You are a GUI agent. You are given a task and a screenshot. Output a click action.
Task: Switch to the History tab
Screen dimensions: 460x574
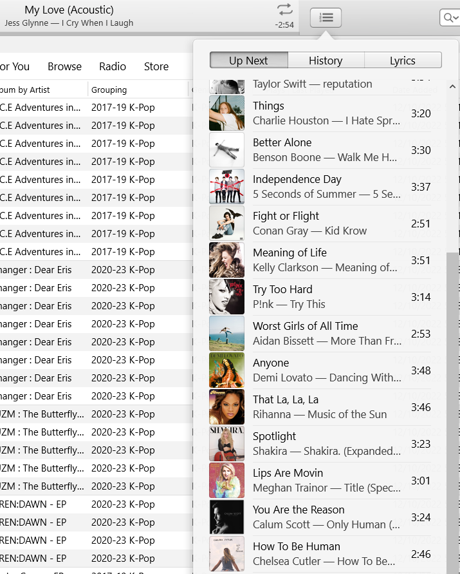pyautogui.click(x=326, y=60)
